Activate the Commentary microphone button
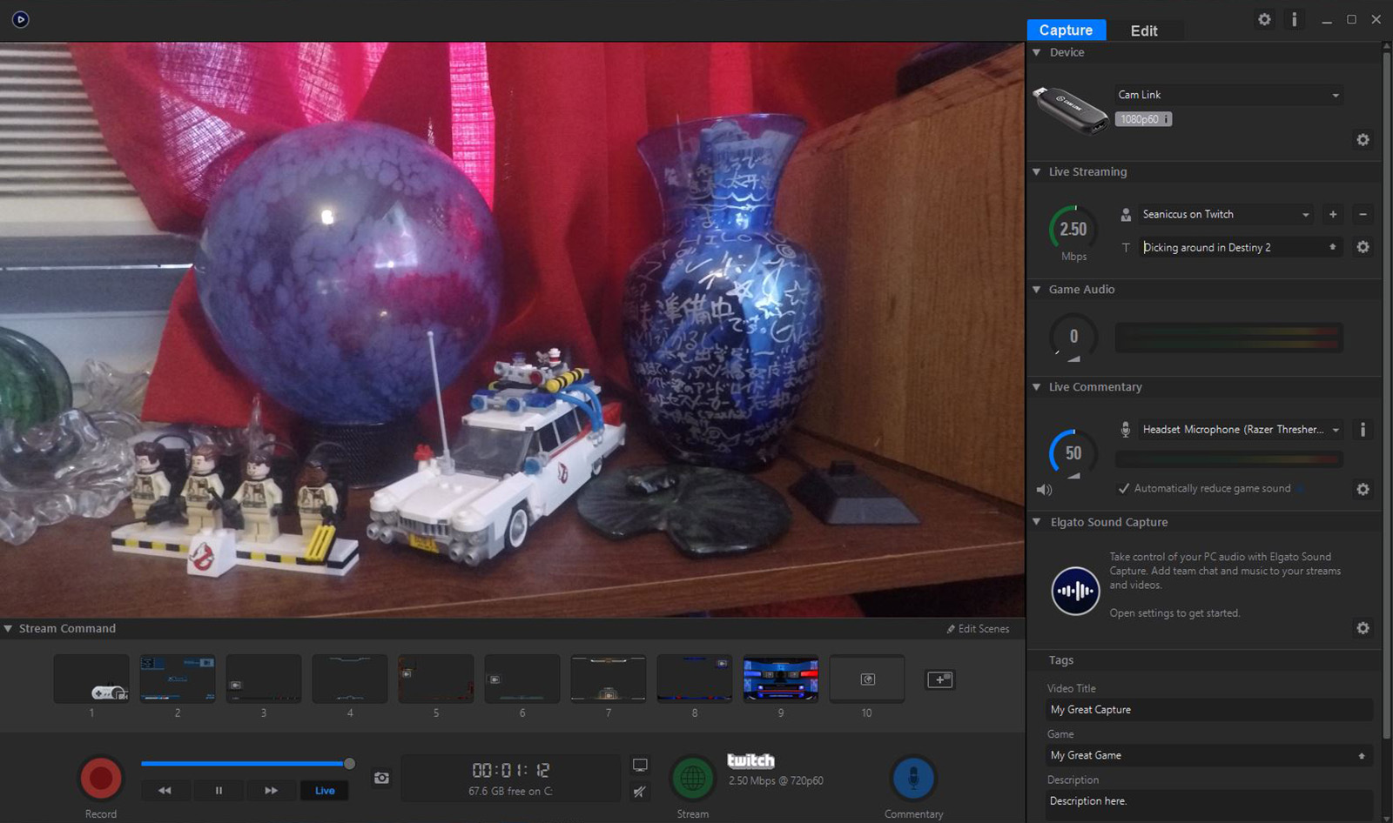 click(913, 778)
